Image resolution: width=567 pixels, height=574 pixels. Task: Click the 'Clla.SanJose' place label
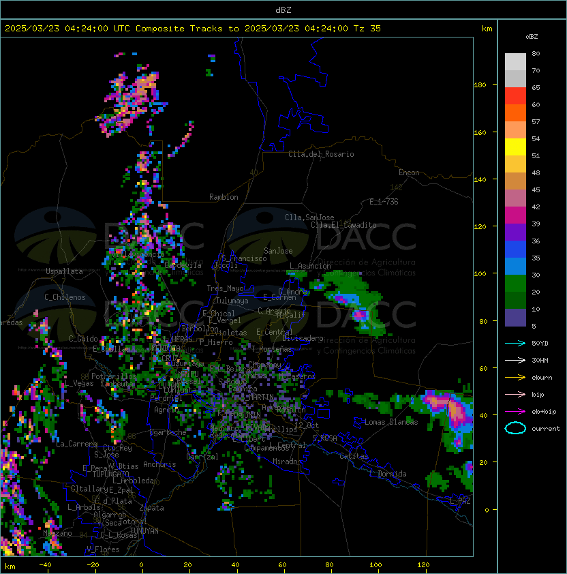tap(309, 217)
